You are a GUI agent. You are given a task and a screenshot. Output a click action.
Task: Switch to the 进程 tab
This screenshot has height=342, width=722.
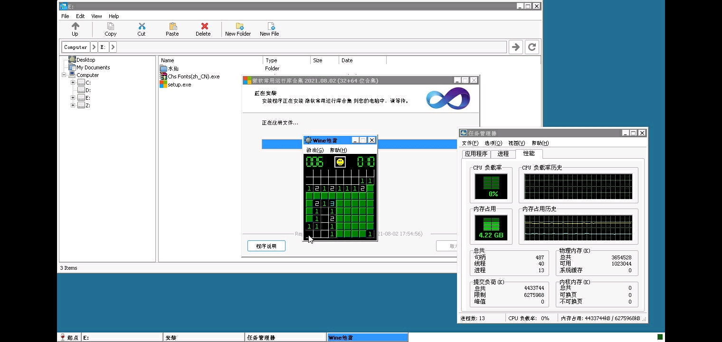[503, 154]
